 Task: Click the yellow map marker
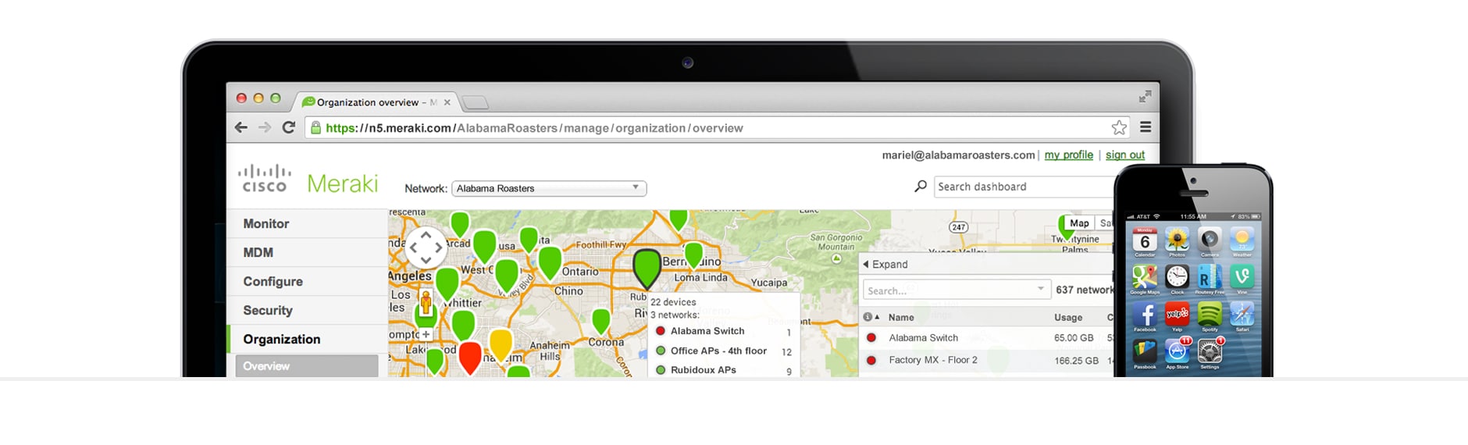click(x=501, y=344)
